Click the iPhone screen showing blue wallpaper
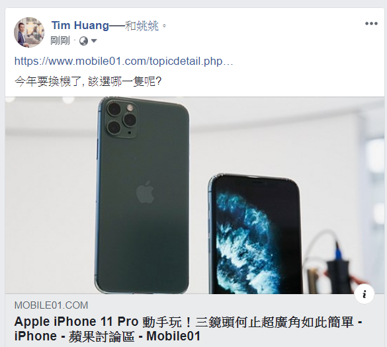The image size is (387, 347). [x=256, y=235]
